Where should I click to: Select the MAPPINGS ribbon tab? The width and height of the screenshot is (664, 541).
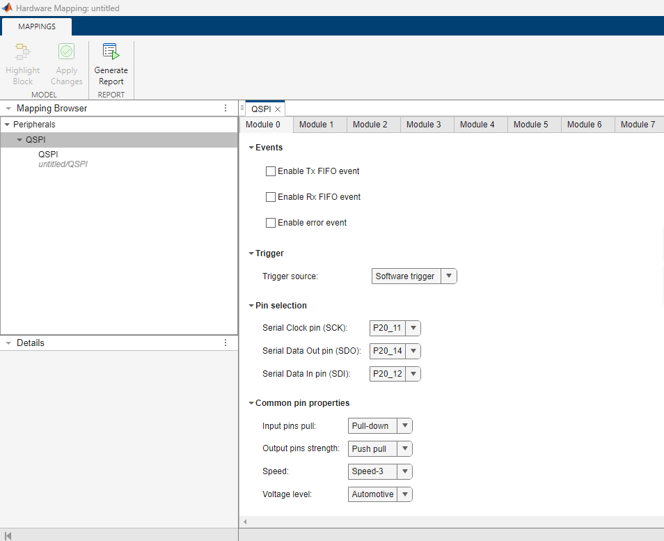coord(36,26)
